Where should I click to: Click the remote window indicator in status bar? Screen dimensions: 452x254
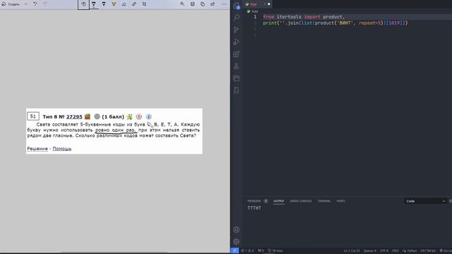point(234,250)
